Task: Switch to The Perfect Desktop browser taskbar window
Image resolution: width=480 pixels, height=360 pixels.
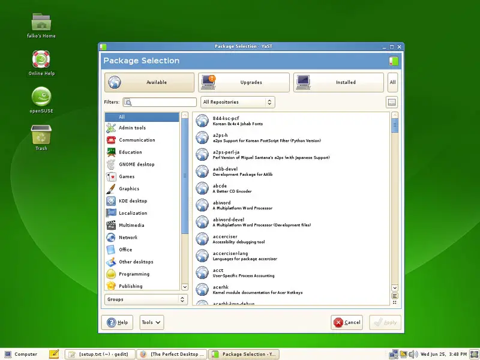Action: pyautogui.click(x=172, y=354)
